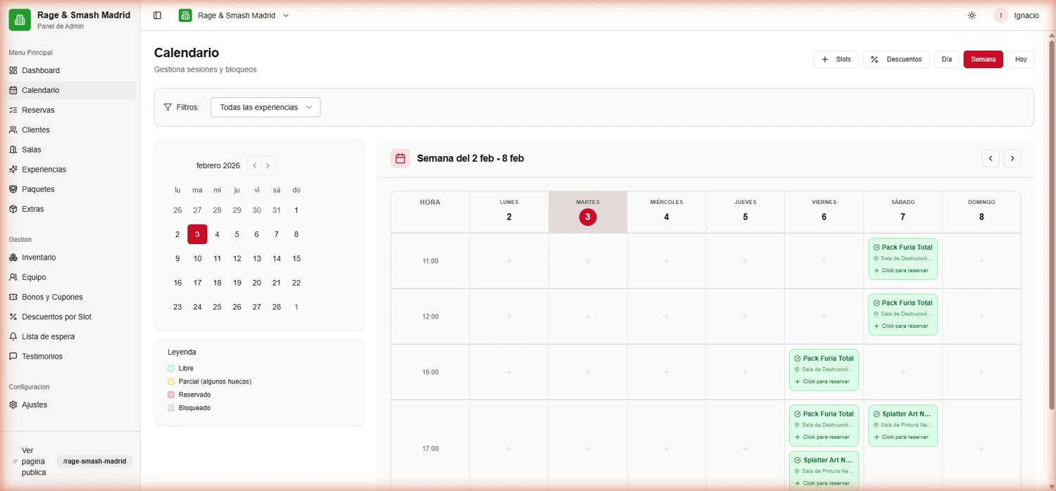Click Ver pagina publica text
The height and width of the screenshot is (491, 1056).
[x=34, y=461]
